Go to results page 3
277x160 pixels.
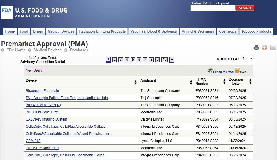point(121,60)
